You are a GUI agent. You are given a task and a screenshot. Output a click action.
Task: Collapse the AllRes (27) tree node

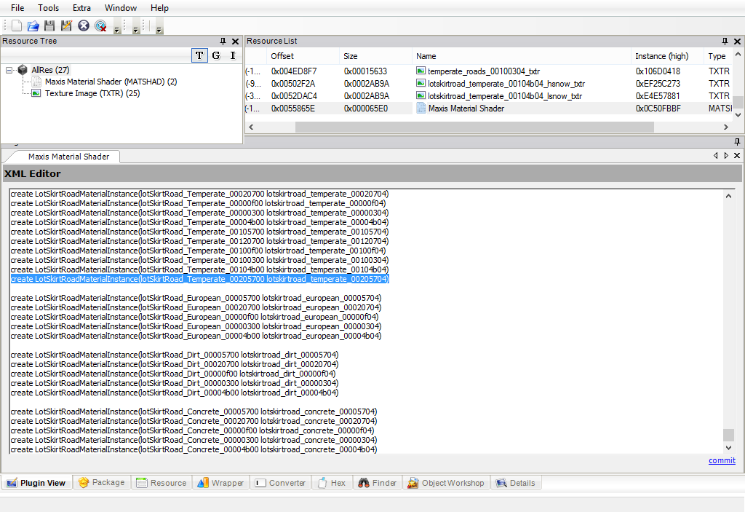pos(9,70)
